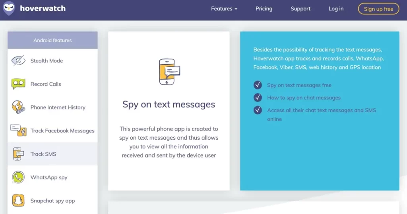Click checkmark beside Access all their chat text messages

pos(258,110)
